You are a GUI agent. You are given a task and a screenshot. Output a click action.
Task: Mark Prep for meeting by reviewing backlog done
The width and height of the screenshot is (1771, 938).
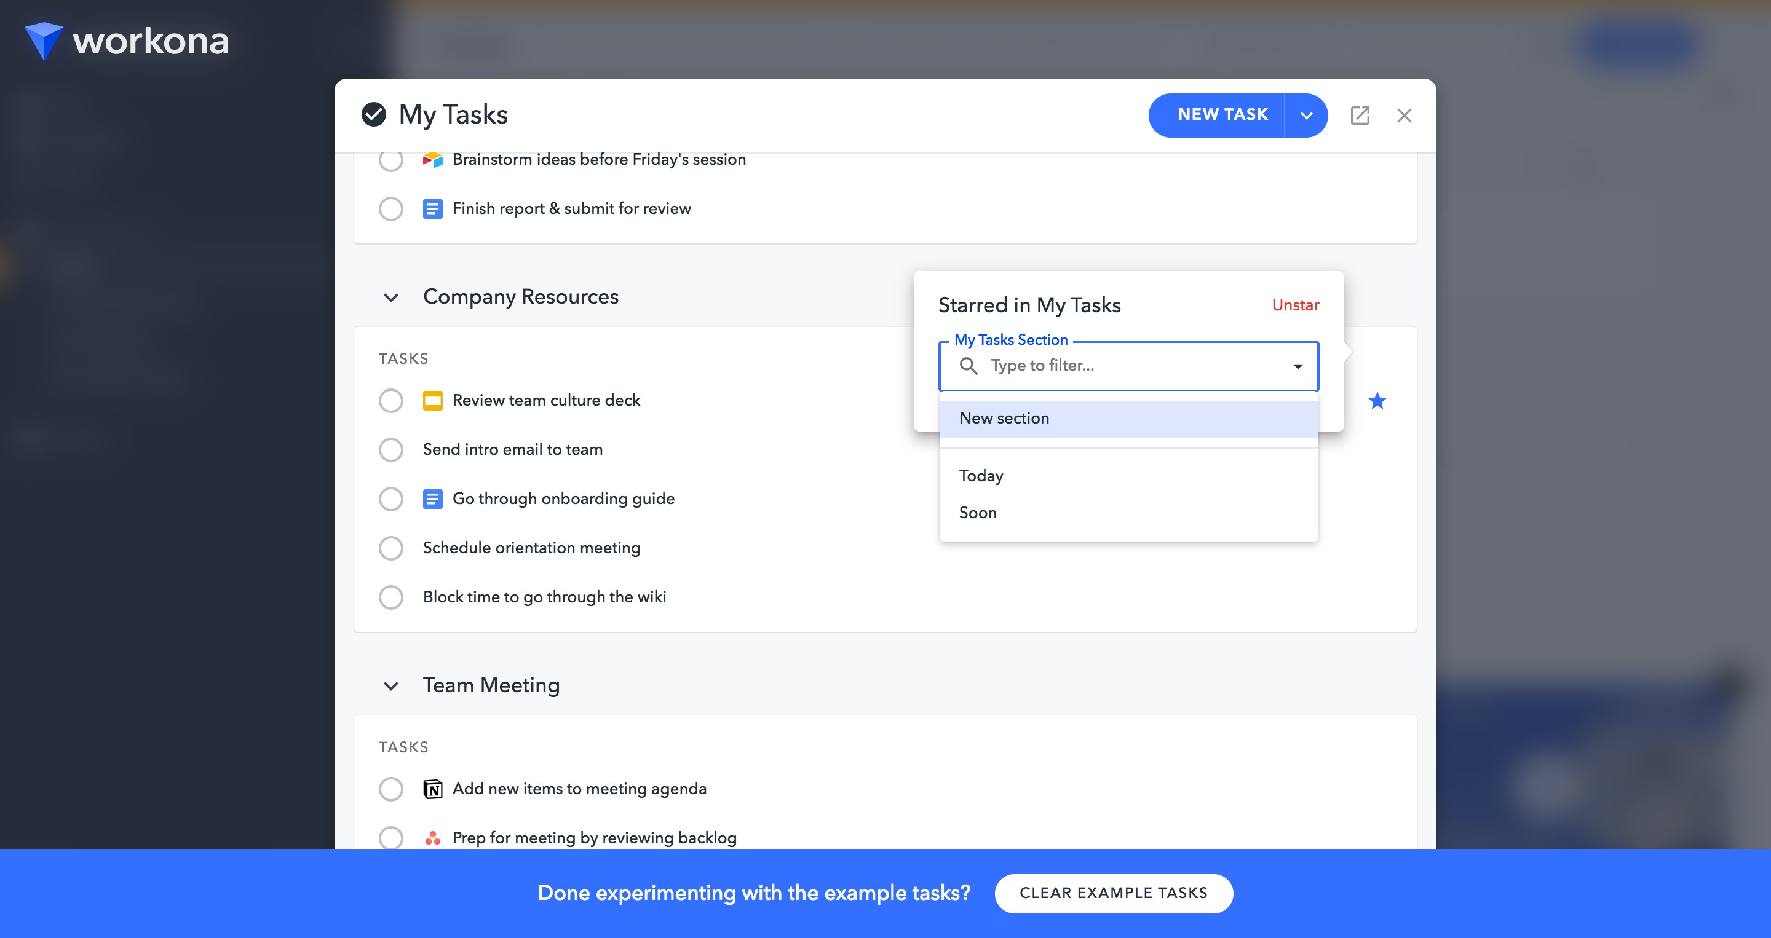[x=390, y=838]
